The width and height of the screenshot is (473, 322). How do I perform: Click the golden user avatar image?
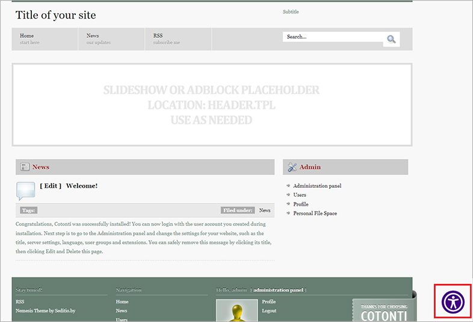(237, 311)
